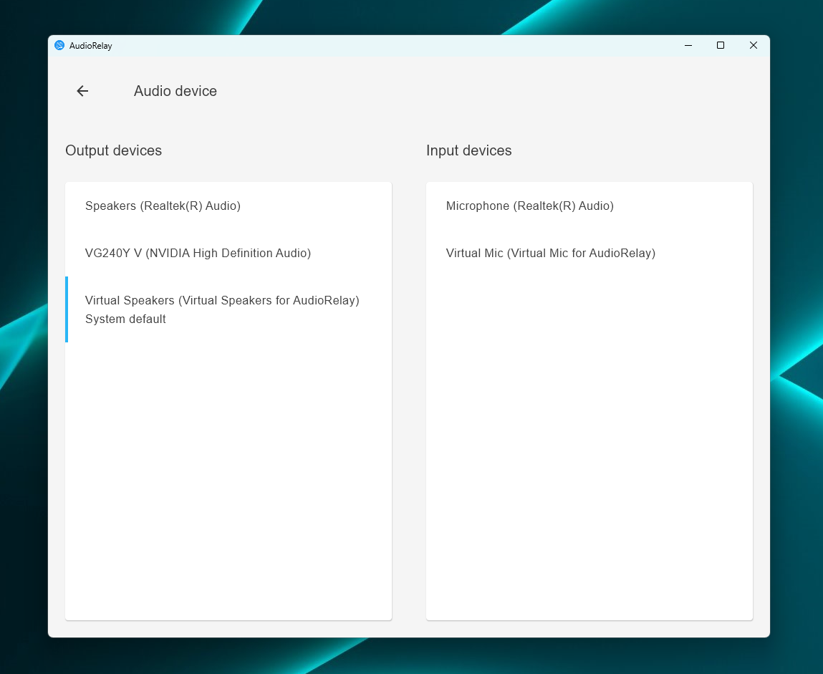Minimize the AudioRelay window

[x=688, y=46]
